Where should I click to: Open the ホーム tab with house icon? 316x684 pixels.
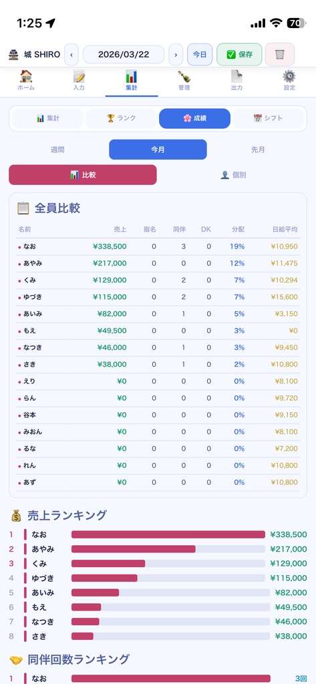(26, 81)
